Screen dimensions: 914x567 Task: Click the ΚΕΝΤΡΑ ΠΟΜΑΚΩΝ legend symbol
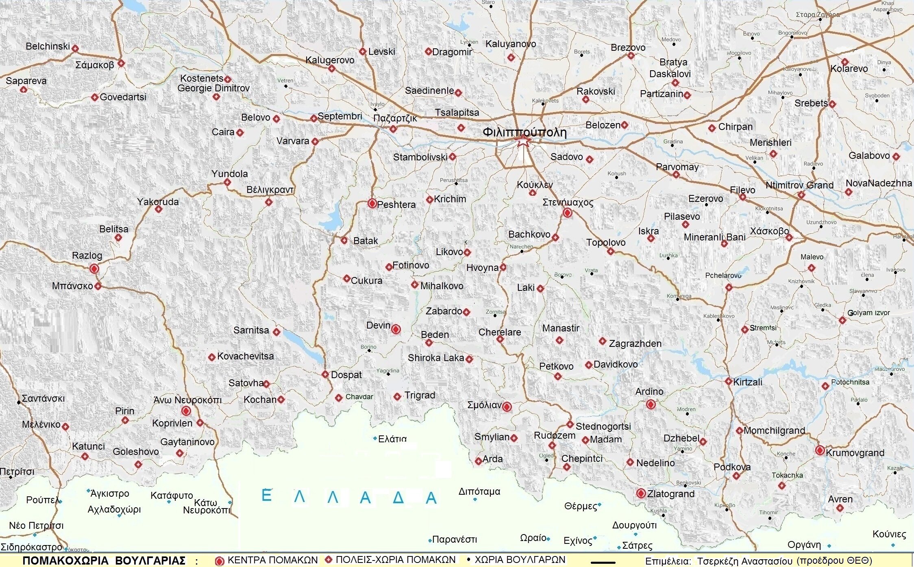point(220,561)
